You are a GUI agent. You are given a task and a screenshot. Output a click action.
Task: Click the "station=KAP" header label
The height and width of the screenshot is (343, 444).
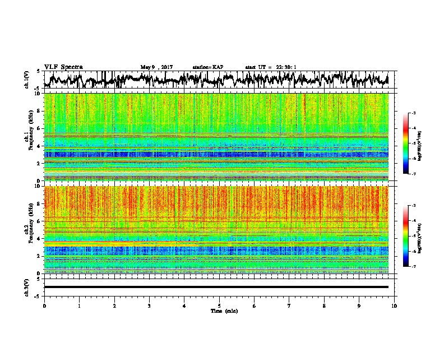tap(208, 67)
